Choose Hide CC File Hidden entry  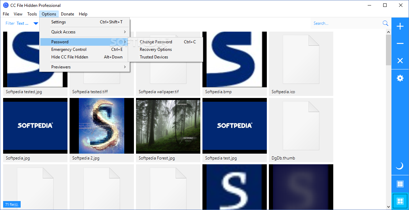[85, 57]
